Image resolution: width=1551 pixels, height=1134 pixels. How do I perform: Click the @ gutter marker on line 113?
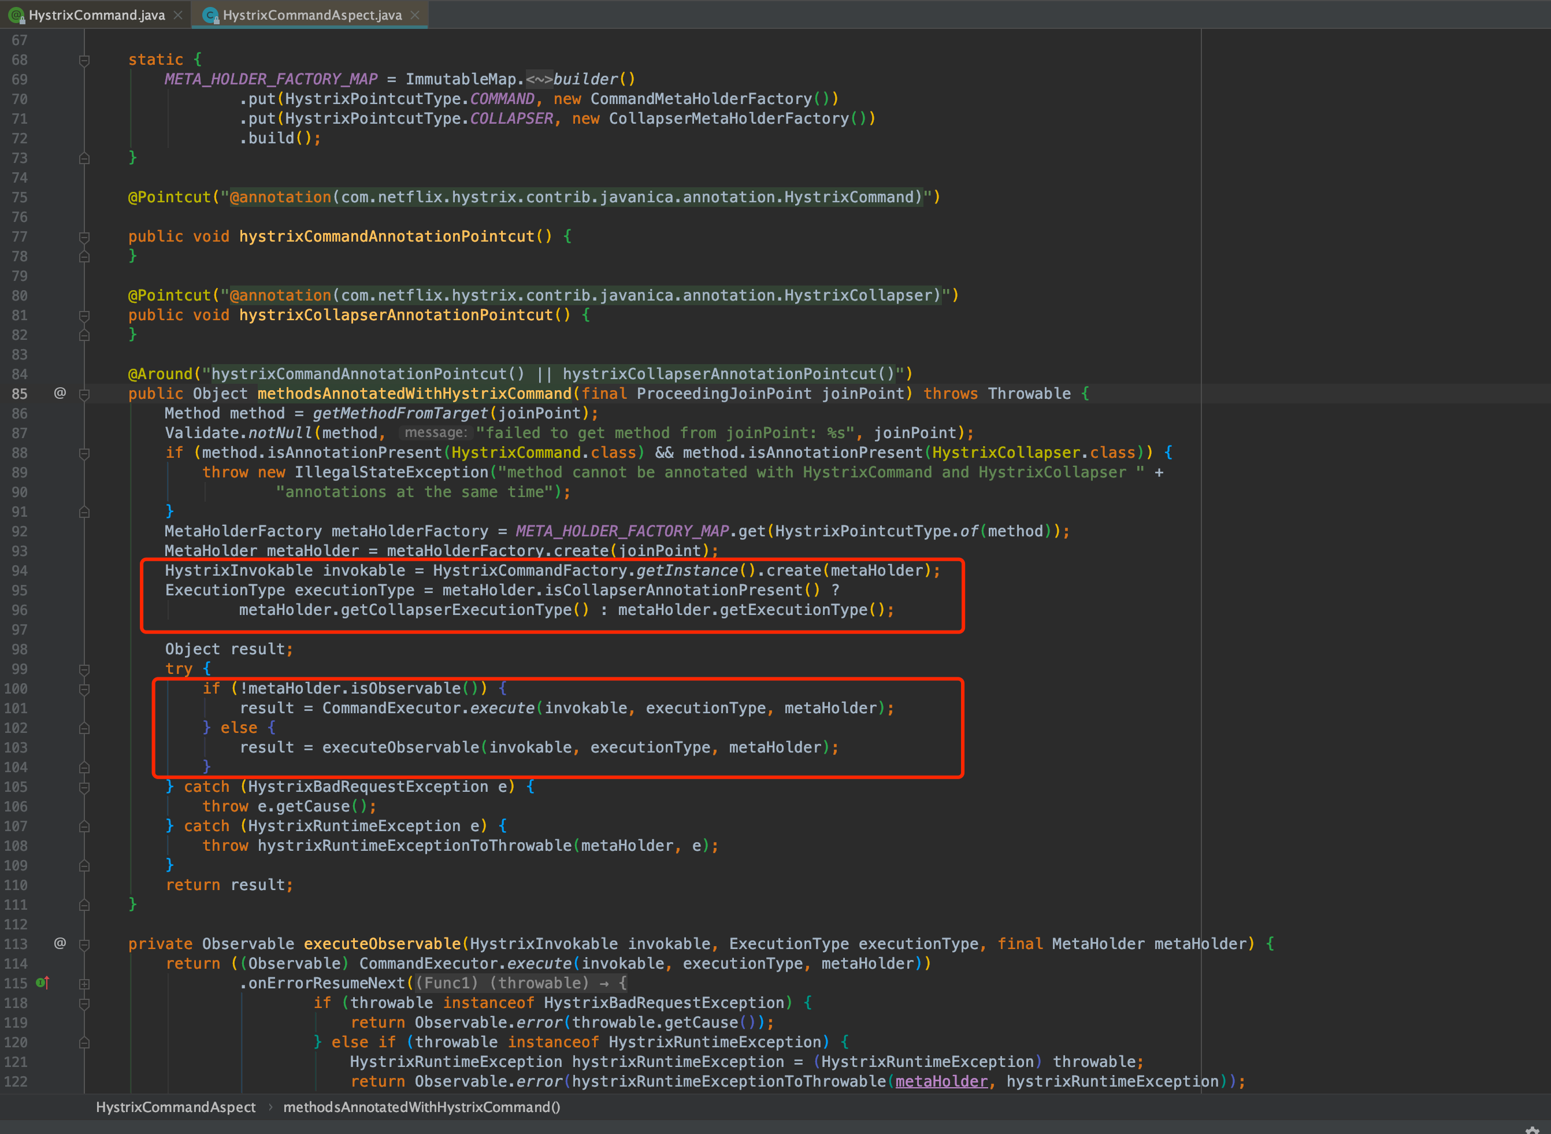[61, 943]
